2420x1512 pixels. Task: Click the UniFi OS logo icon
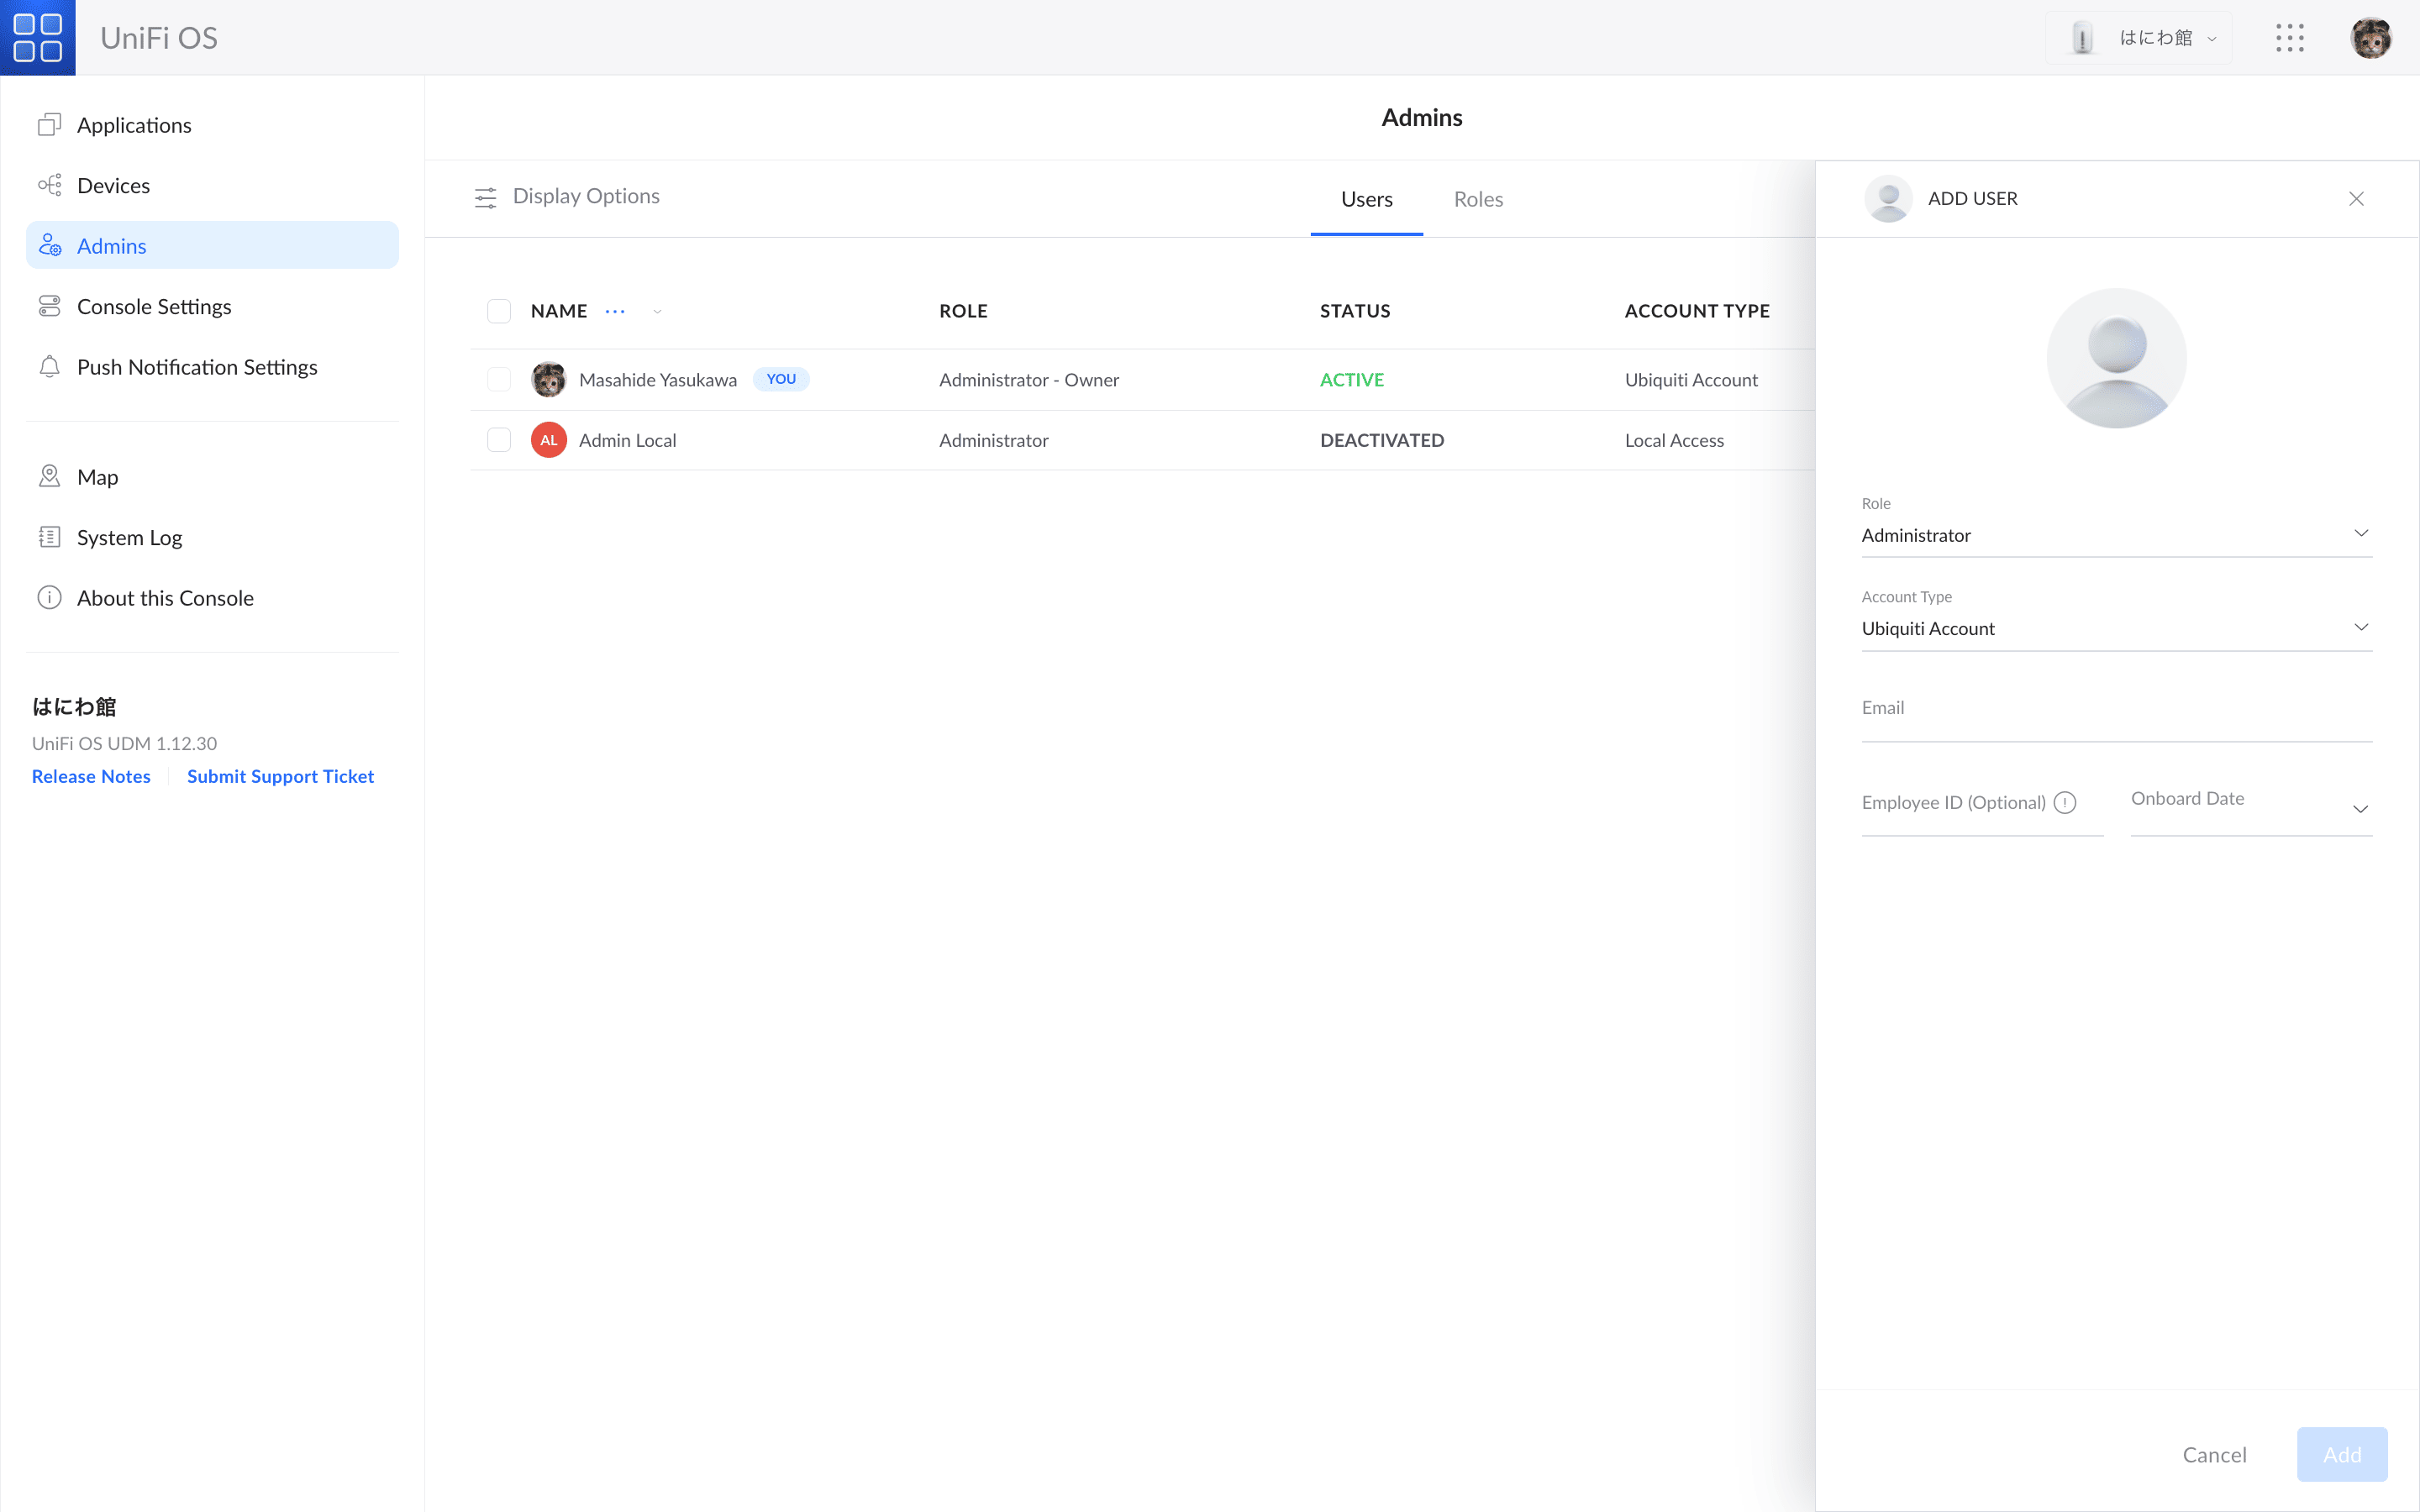point(38,38)
